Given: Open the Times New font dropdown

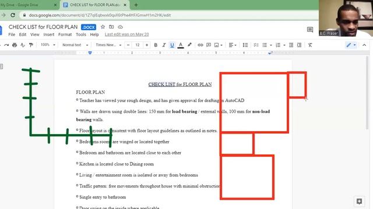Looking at the screenshot, I should coord(108,45).
